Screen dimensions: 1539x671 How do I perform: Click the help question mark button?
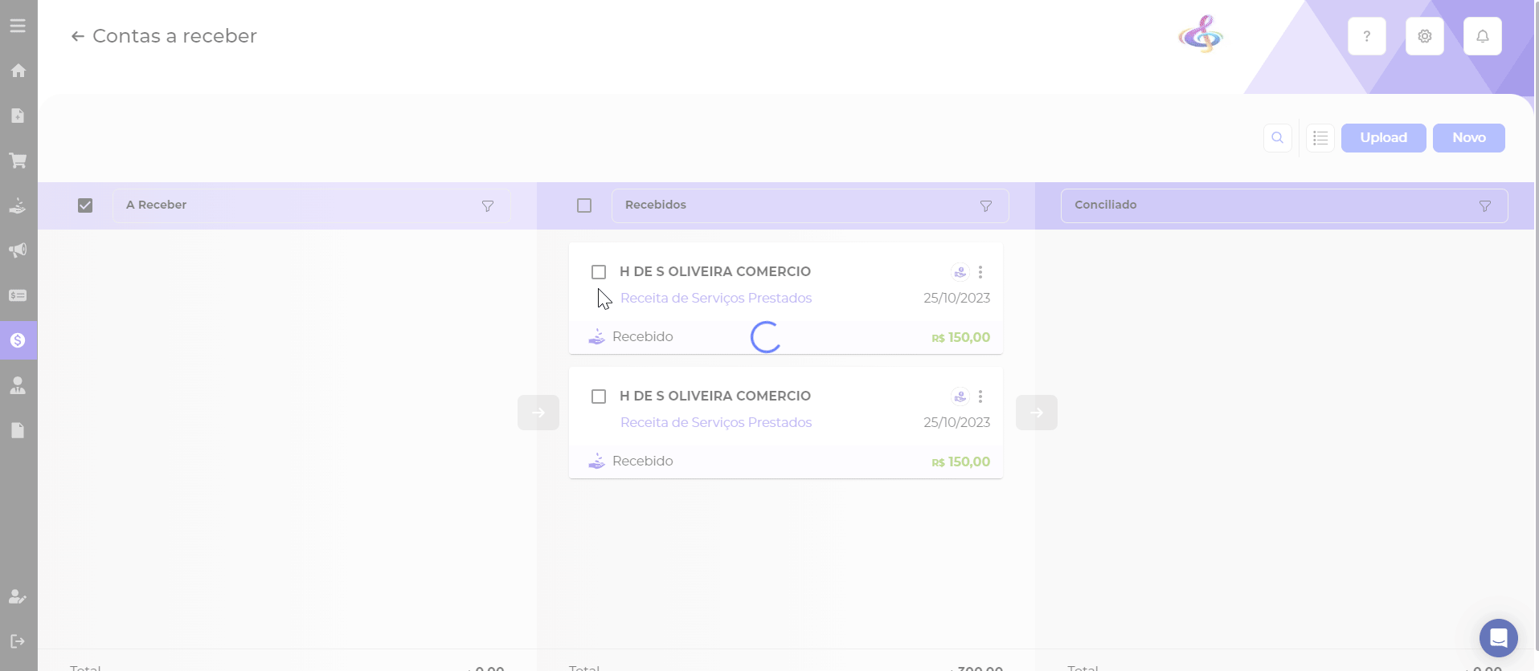click(x=1366, y=36)
